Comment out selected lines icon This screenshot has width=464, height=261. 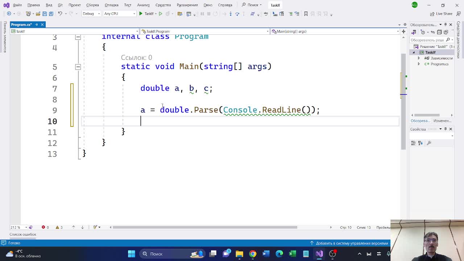click(x=291, y=14)
